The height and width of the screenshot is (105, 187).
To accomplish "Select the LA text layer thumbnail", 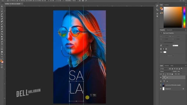I will [164, 77].
